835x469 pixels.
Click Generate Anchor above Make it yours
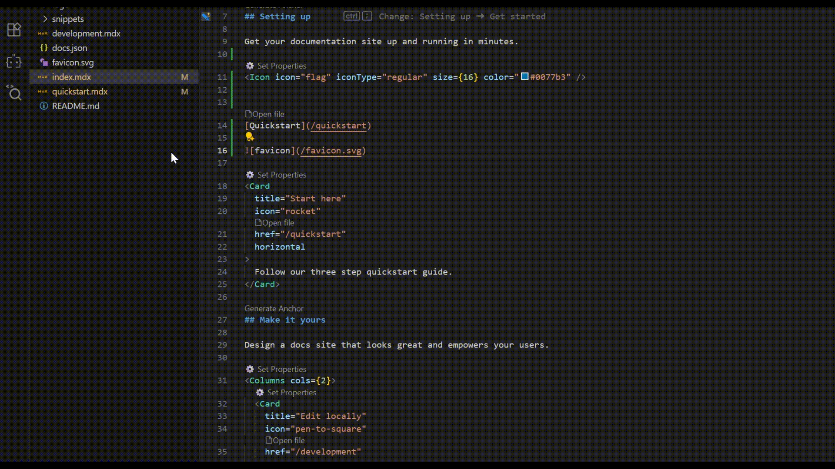click(274, 308)
